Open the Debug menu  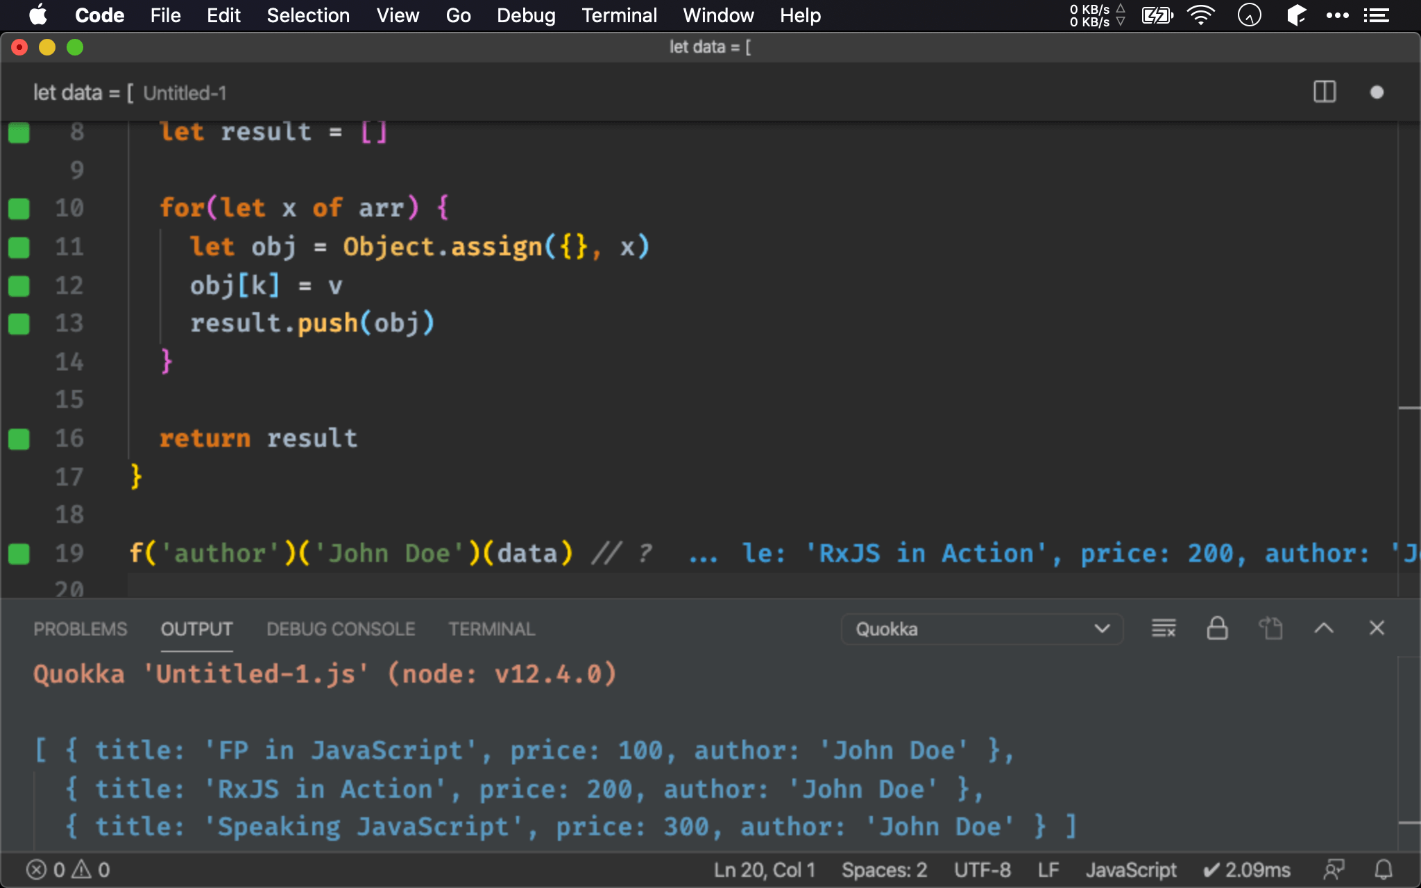coord(526,15)
